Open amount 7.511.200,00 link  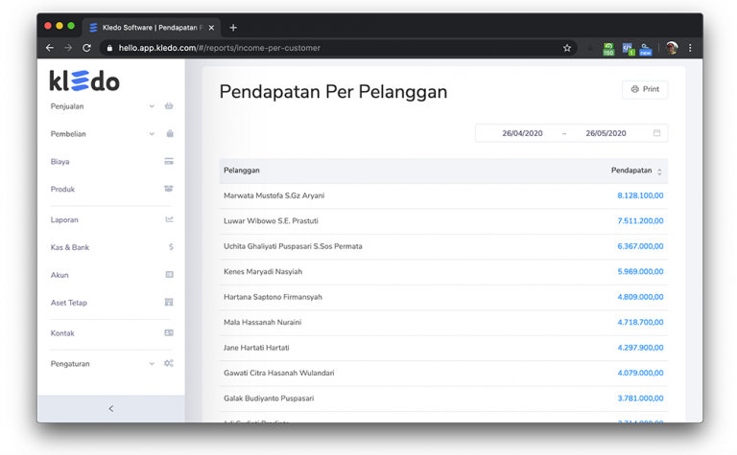click(x=640, y=221)
